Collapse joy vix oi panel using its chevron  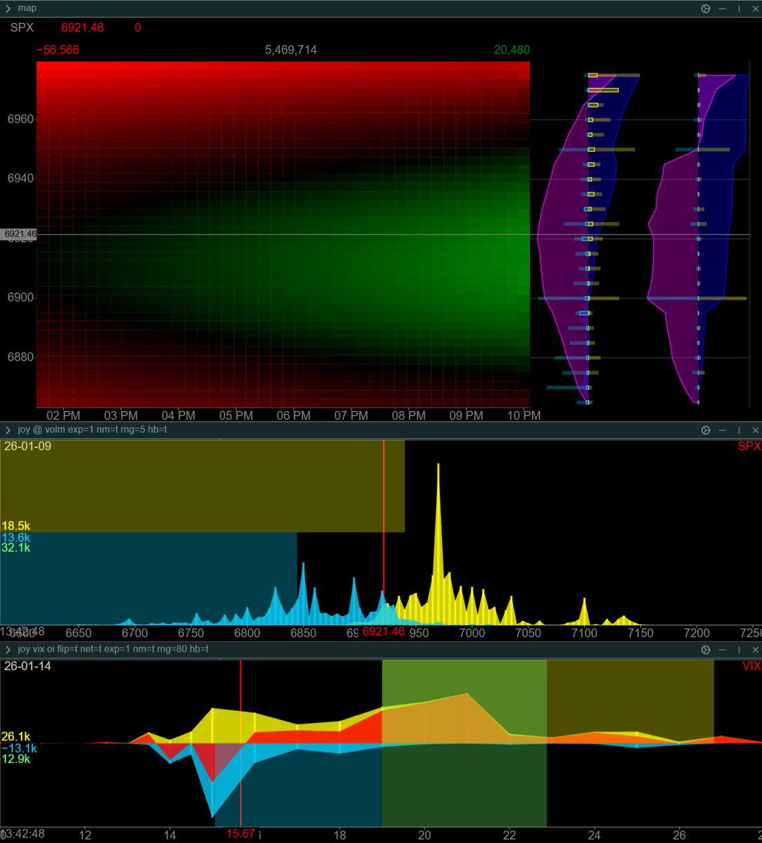[8, 650]
